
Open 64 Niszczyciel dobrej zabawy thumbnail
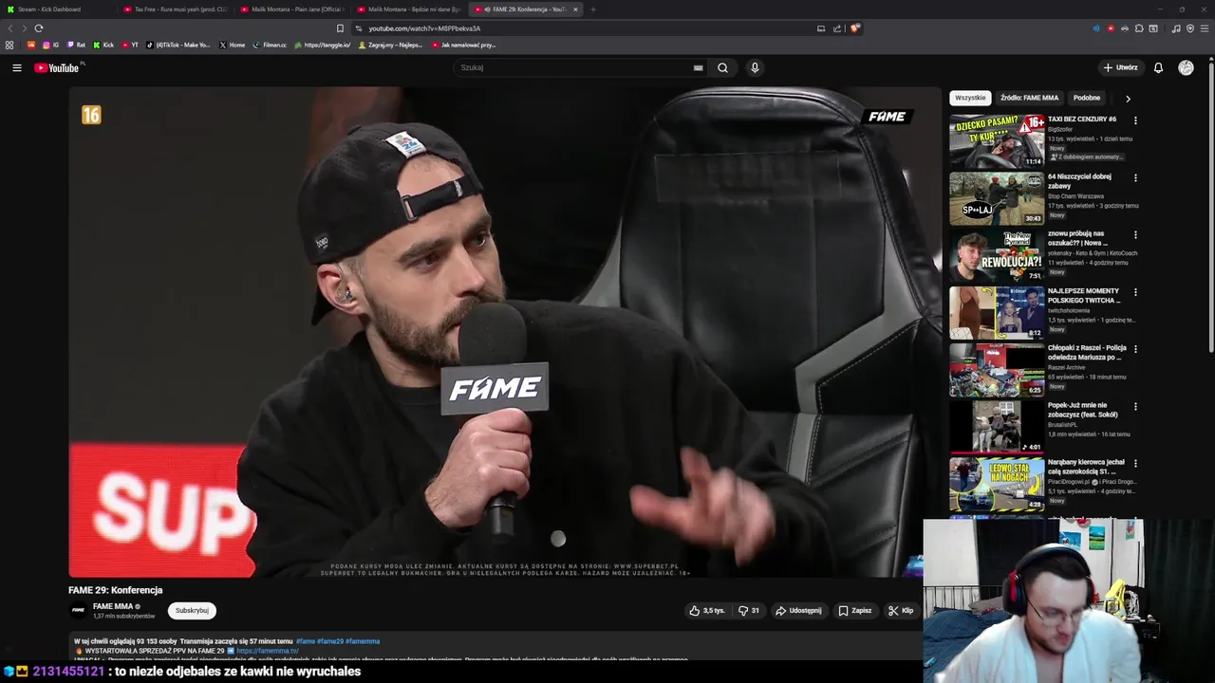[997, 197]
